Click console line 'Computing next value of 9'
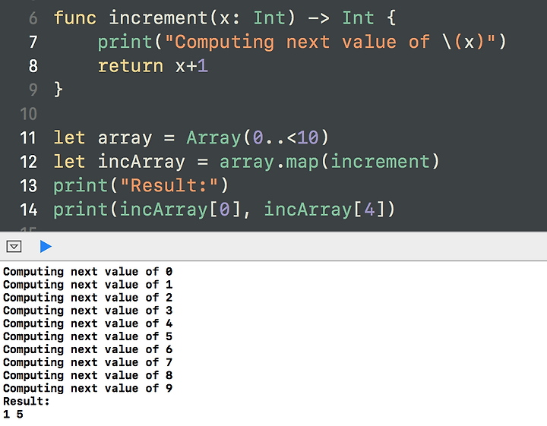Screen dimensions: 547x426 point(87,388)
